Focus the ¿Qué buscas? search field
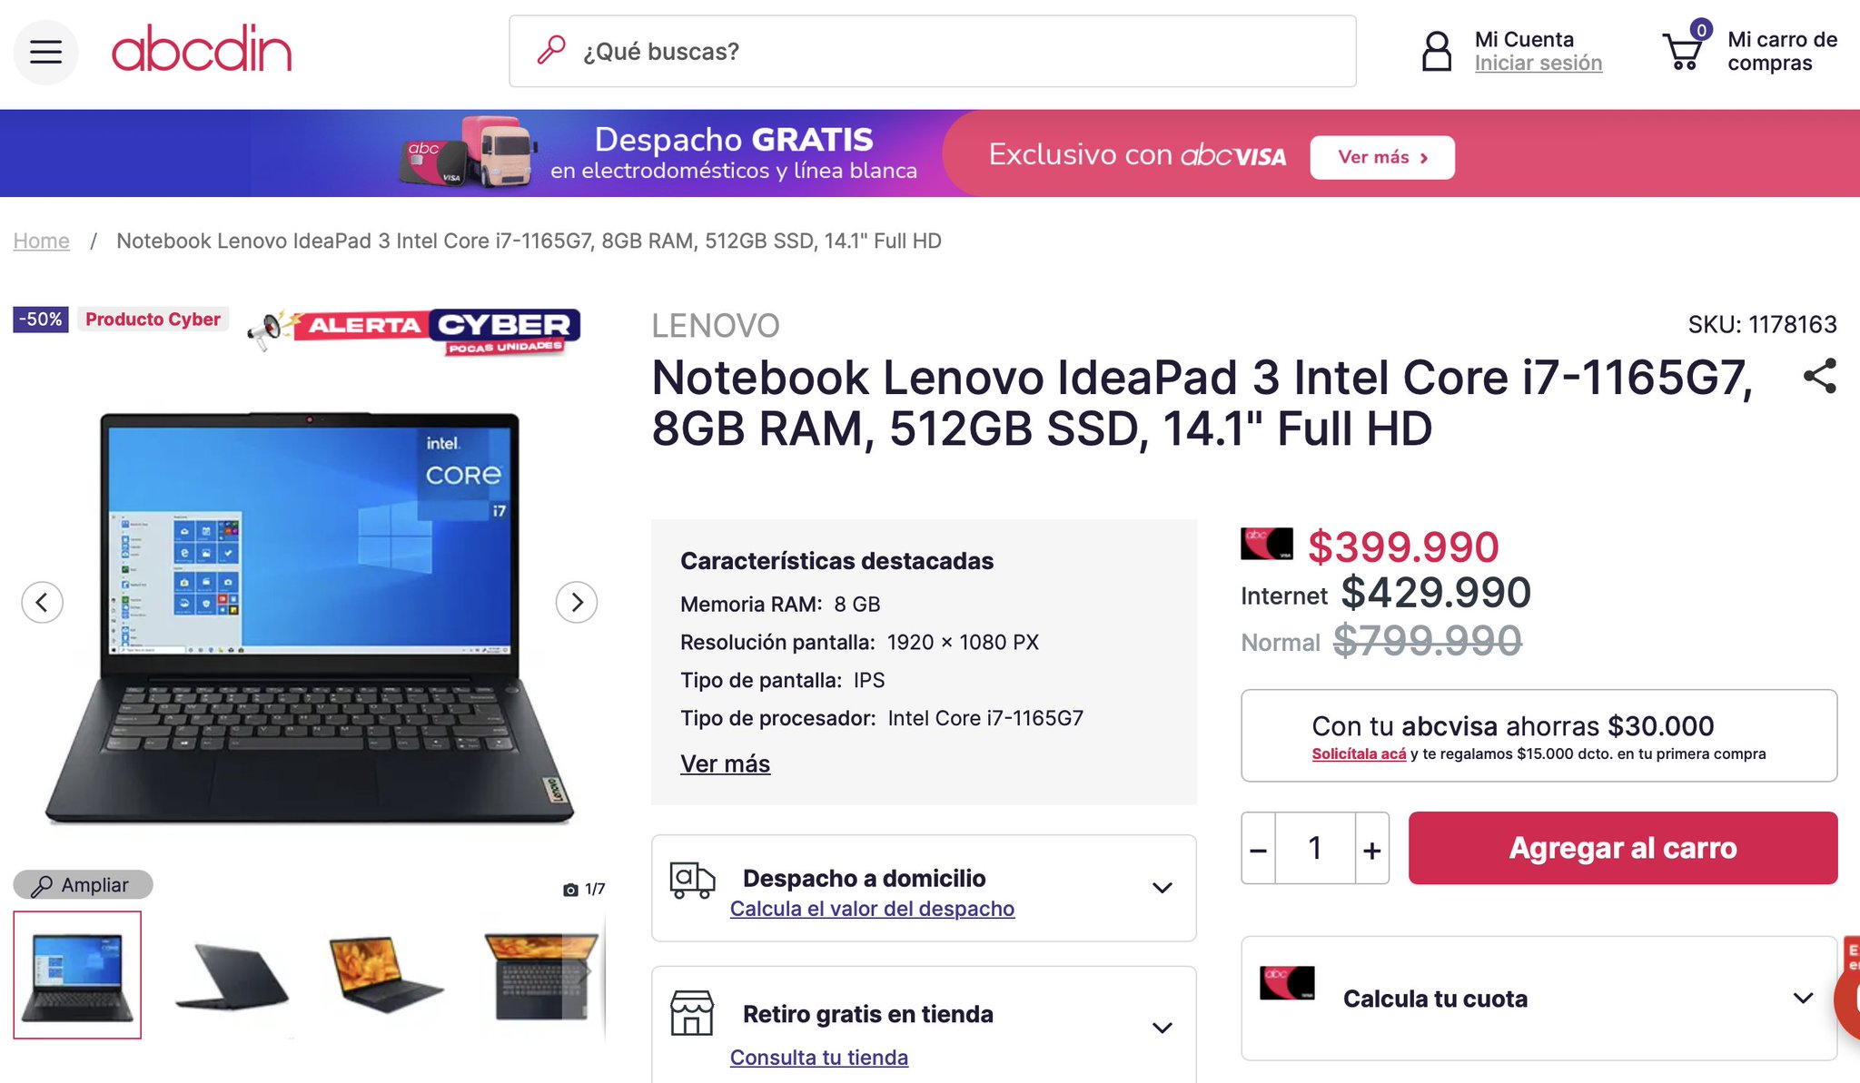Screen dimensions: 1860x1083 (933, 52)
